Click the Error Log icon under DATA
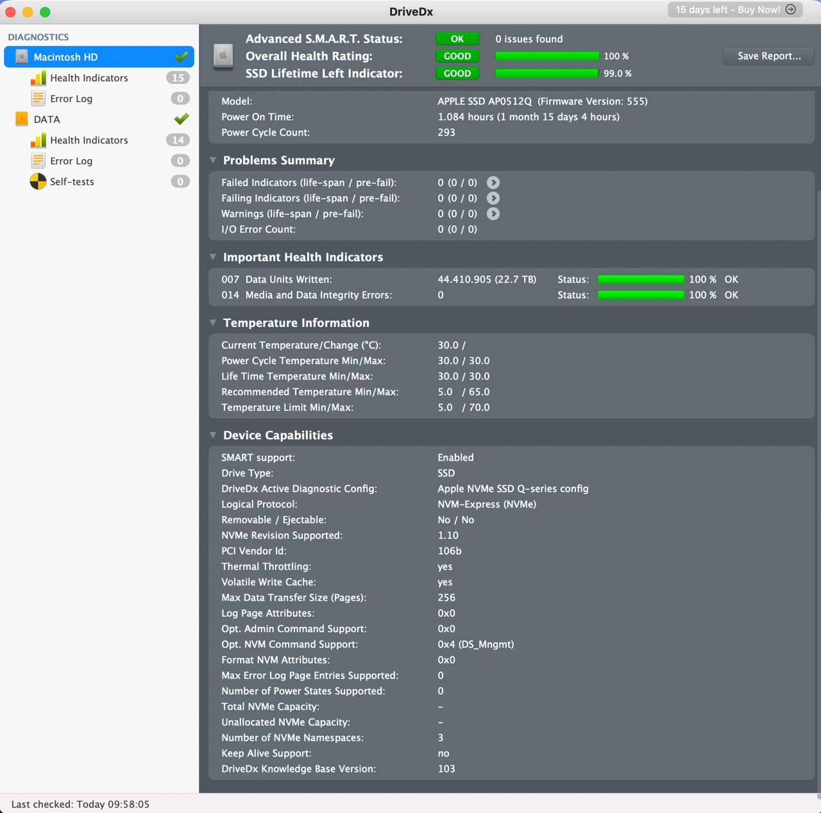 pos(38,161)
